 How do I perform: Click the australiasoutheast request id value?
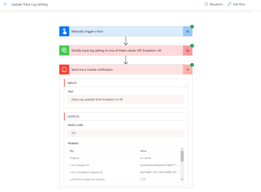coord(159,165)
